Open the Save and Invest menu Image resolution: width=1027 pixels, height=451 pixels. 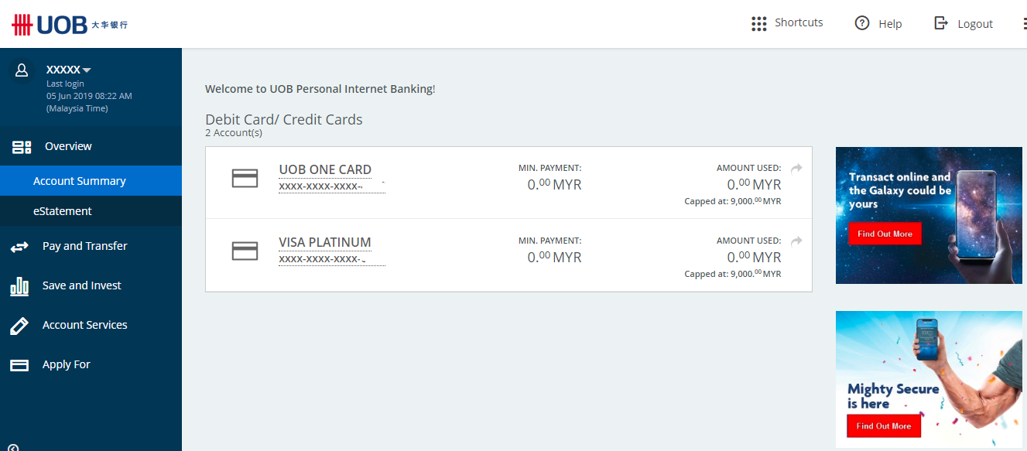click(91, 285)
